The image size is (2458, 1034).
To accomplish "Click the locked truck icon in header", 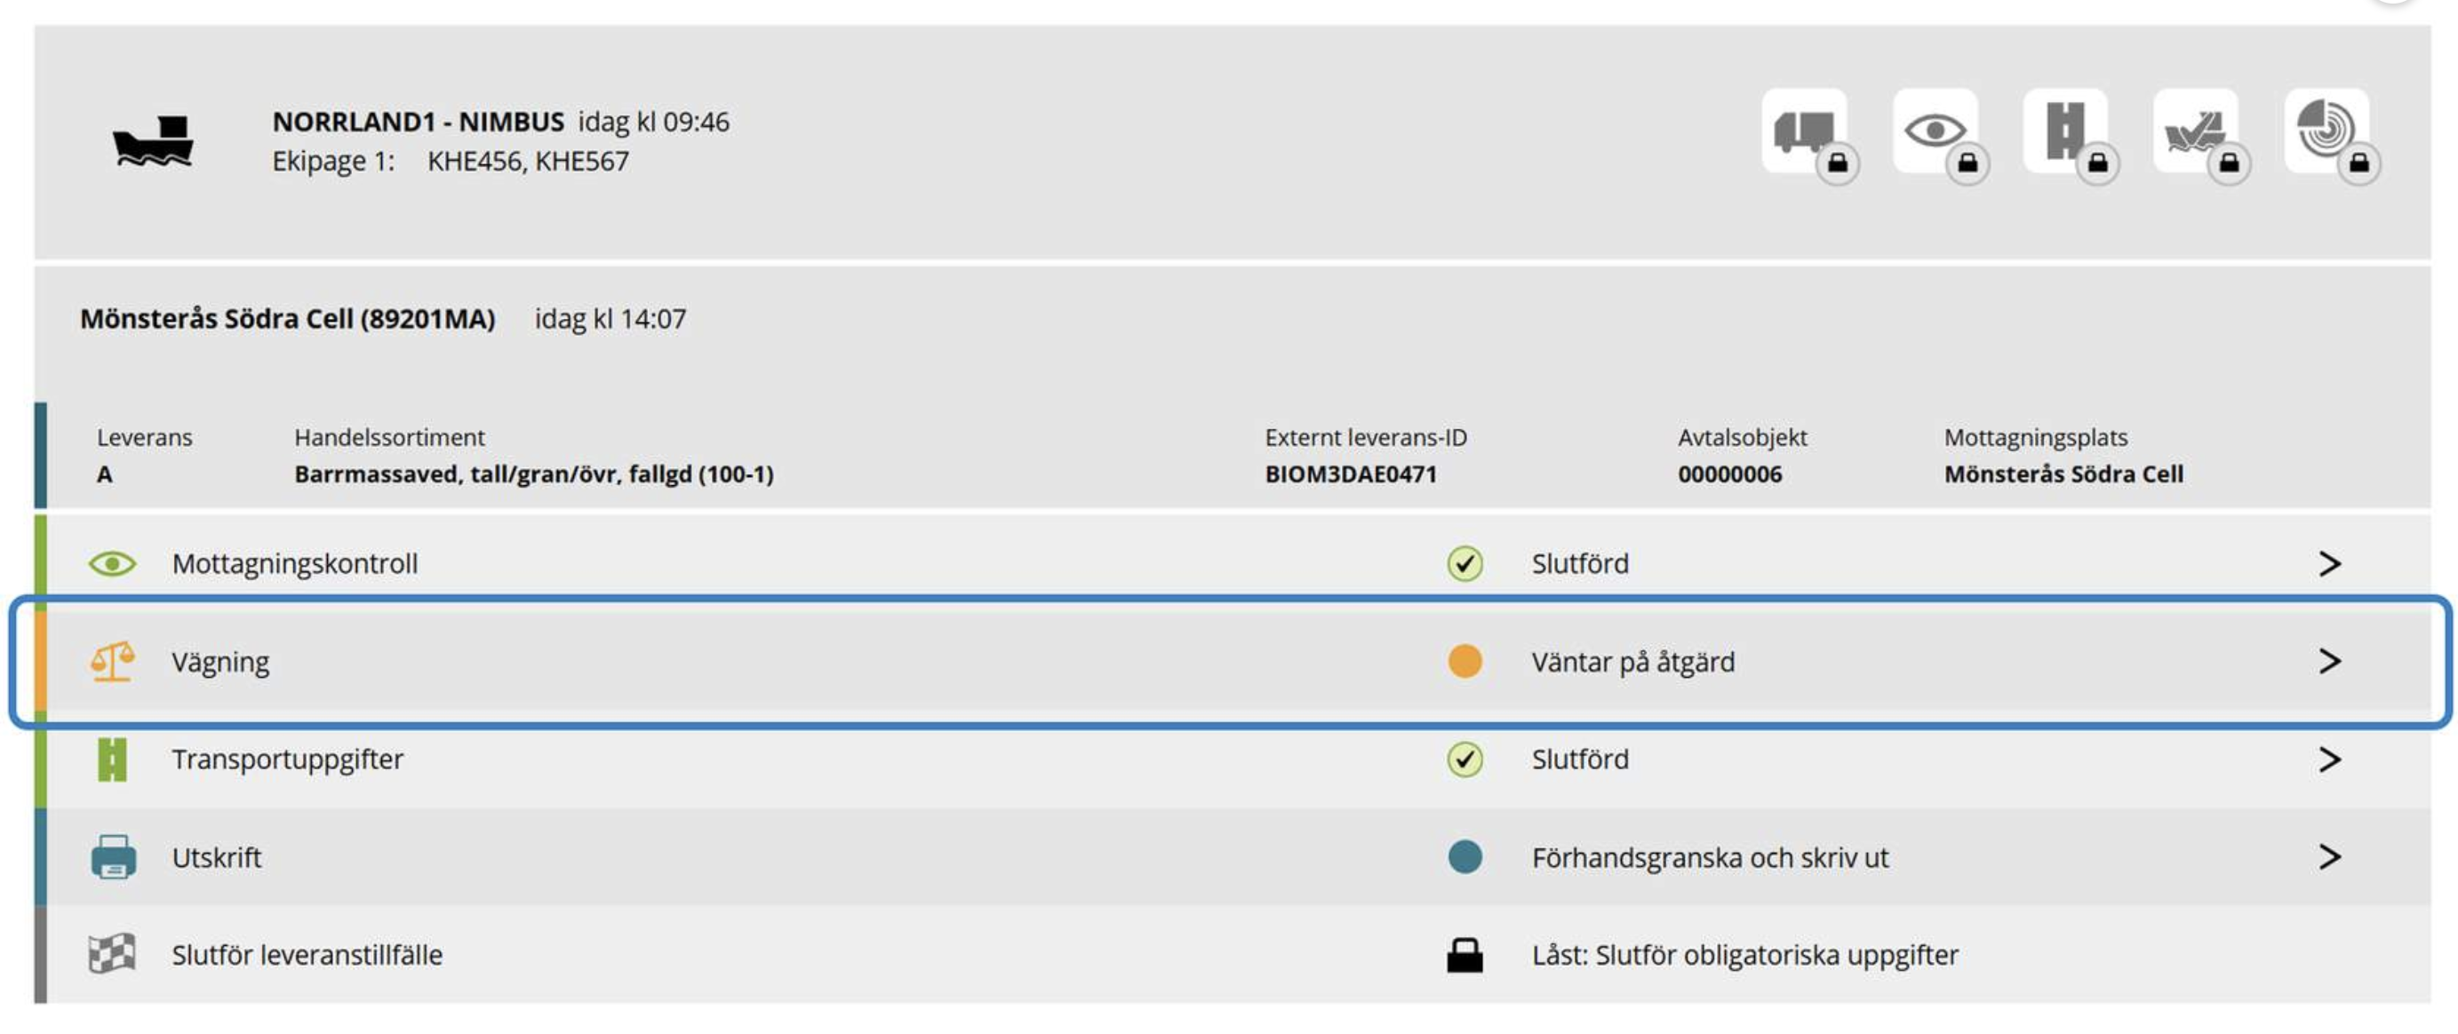I will (1804, 131).
